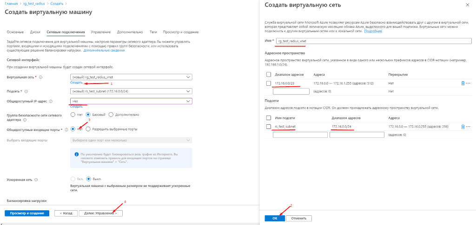
Task: Open the Просмотр и создание tab
Action: pyautogui.click(x=181, y=32)
